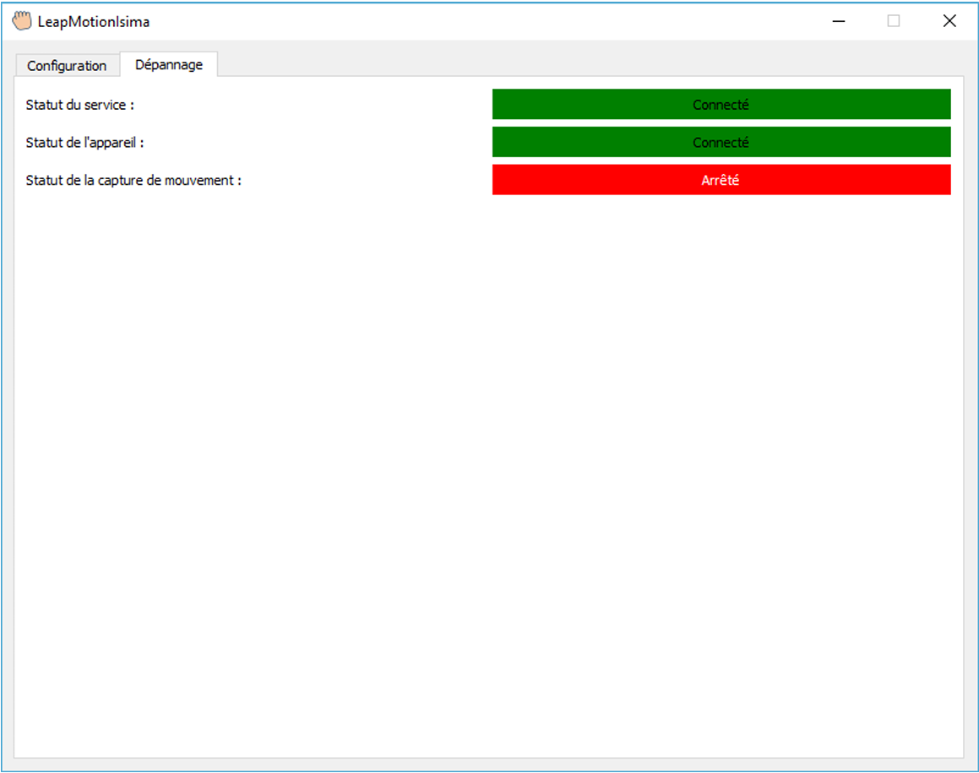The width and height of the screenshot is (979, 773).
Task: Click blank space between service label and green bar
Action: tap(313, 105)
